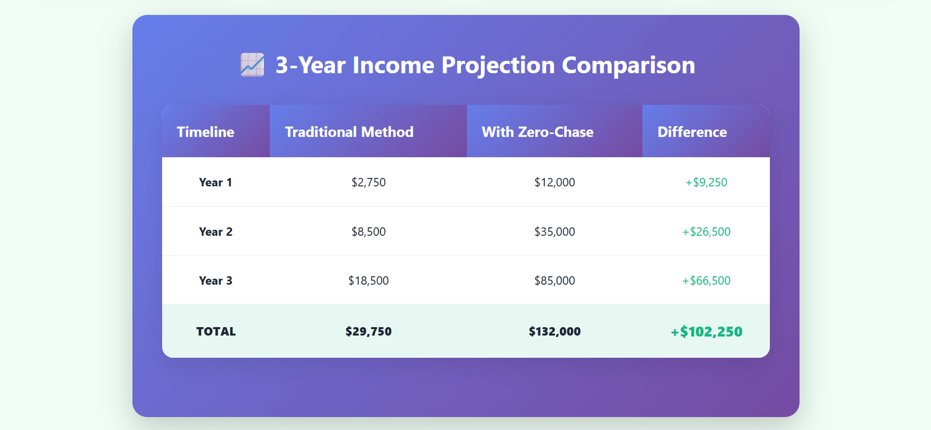This screenshot has width=931, height=430.
Task: Select the Year 3 row label
Action: point(215,280)
